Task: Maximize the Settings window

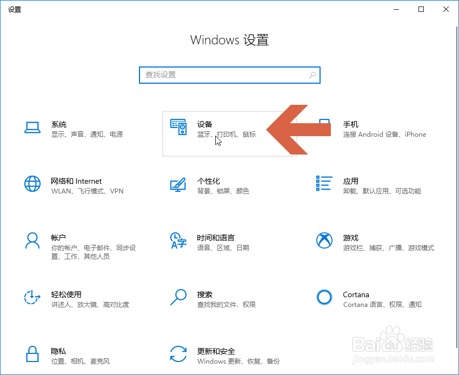Action: (421, 9)
